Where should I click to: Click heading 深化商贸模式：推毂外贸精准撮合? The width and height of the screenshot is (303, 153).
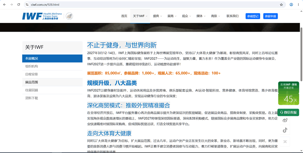[x=128, y=106]
